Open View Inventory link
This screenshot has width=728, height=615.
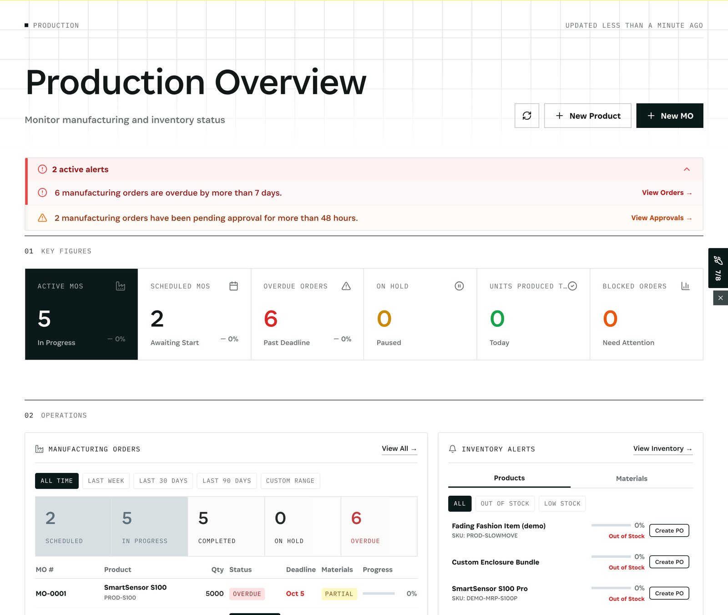(662, 449)
